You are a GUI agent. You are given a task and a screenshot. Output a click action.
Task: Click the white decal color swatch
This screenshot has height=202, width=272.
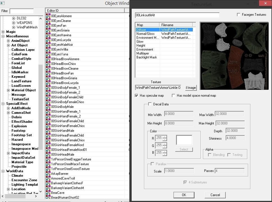[184, 140]
